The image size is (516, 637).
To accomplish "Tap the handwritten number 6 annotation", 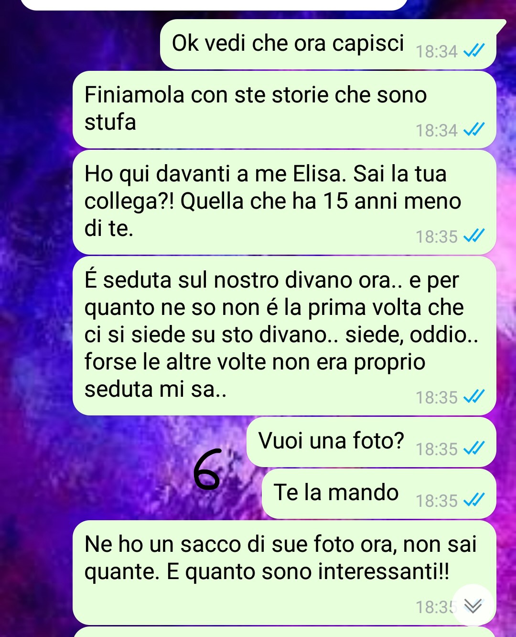I will [208, 469].
